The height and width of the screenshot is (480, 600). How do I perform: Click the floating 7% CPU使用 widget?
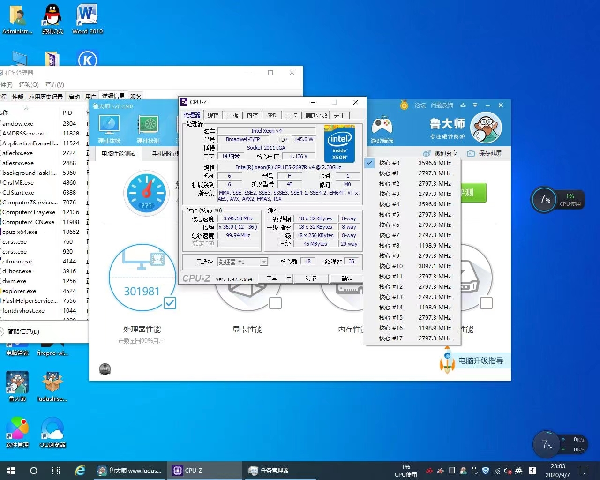pos(558,200)
